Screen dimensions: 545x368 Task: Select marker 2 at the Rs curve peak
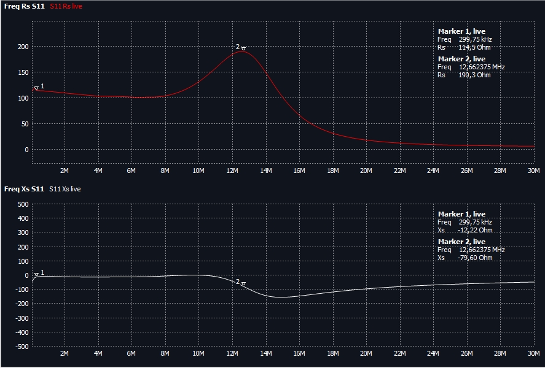[243, 48]
